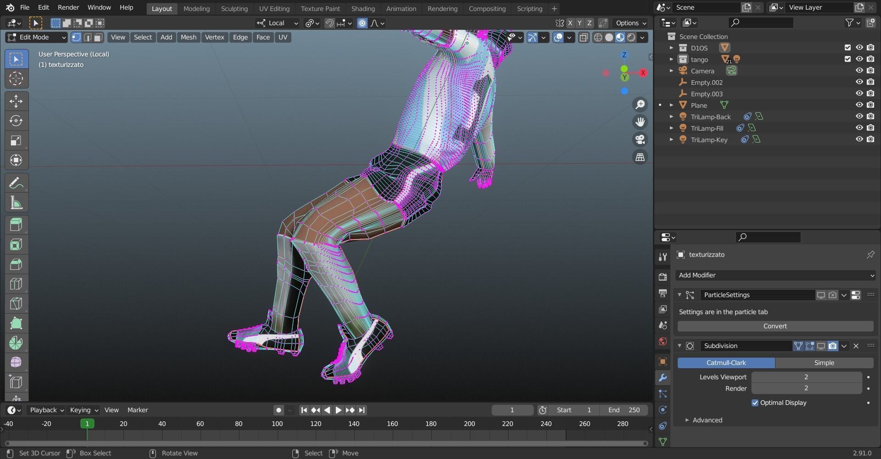
Task: Activate the Scale tool
Action: [16, 141]
